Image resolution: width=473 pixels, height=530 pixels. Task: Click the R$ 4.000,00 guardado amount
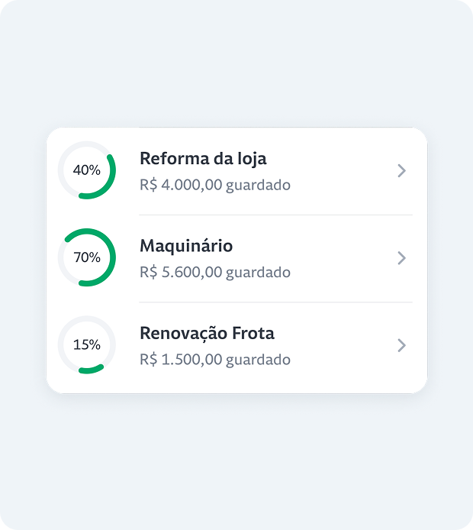click(x=215, y=185)
